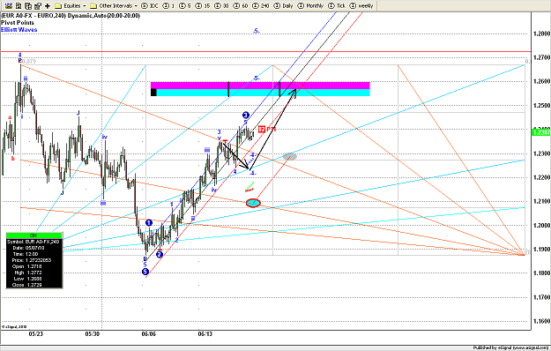Set the chart interval to Tick

click(x=337, y=5)
